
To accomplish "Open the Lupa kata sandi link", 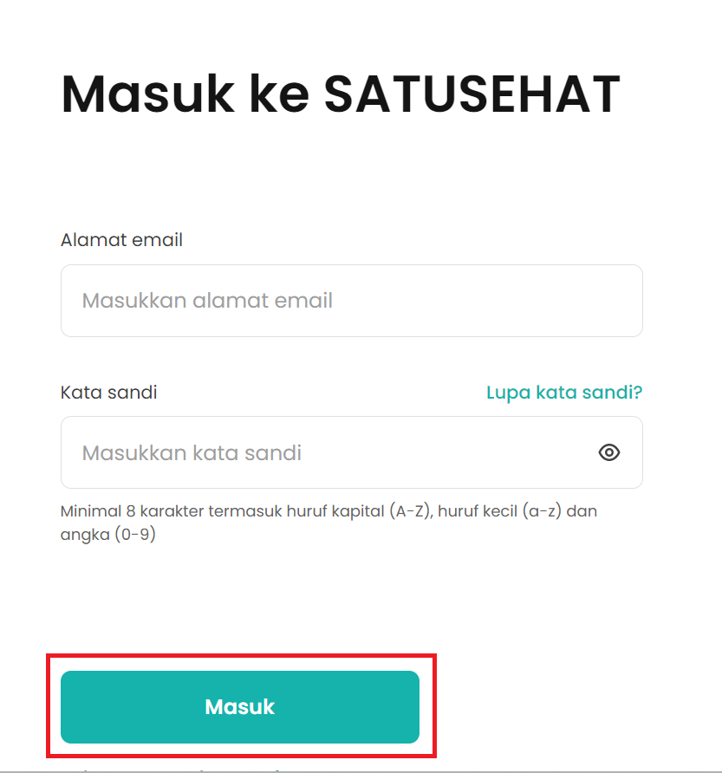I will 564,393.
